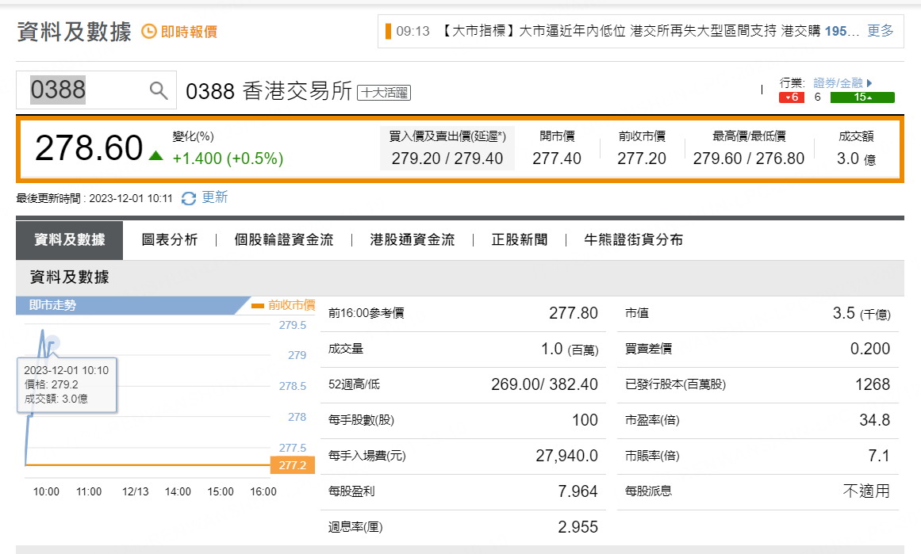Click the 開市價 value 277.40
Viewport: 921px width, 554px height.
point(557,159)
